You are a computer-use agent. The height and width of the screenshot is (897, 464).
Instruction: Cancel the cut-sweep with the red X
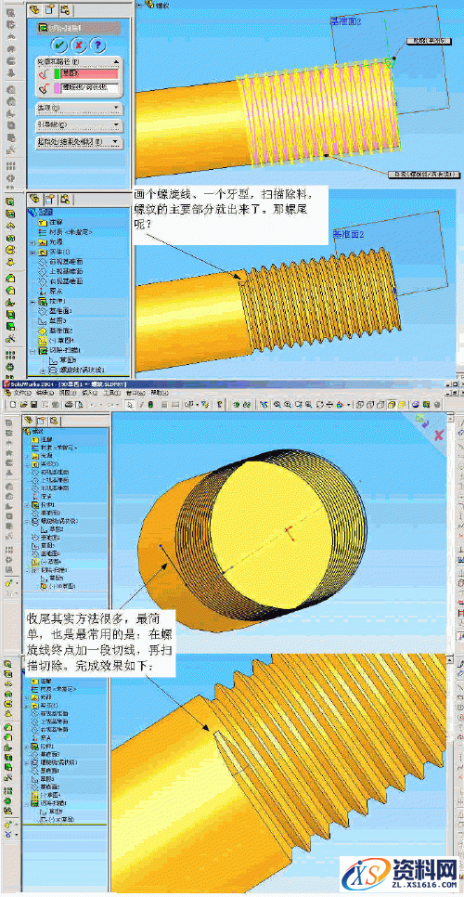(x=79, y=45)
